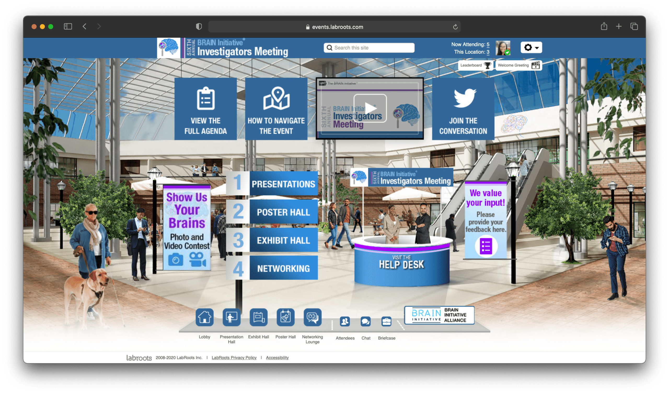Open the Exhibit Hall navigation icon
The height and width of the screenshot is (394, 669).
pos(258,317)
